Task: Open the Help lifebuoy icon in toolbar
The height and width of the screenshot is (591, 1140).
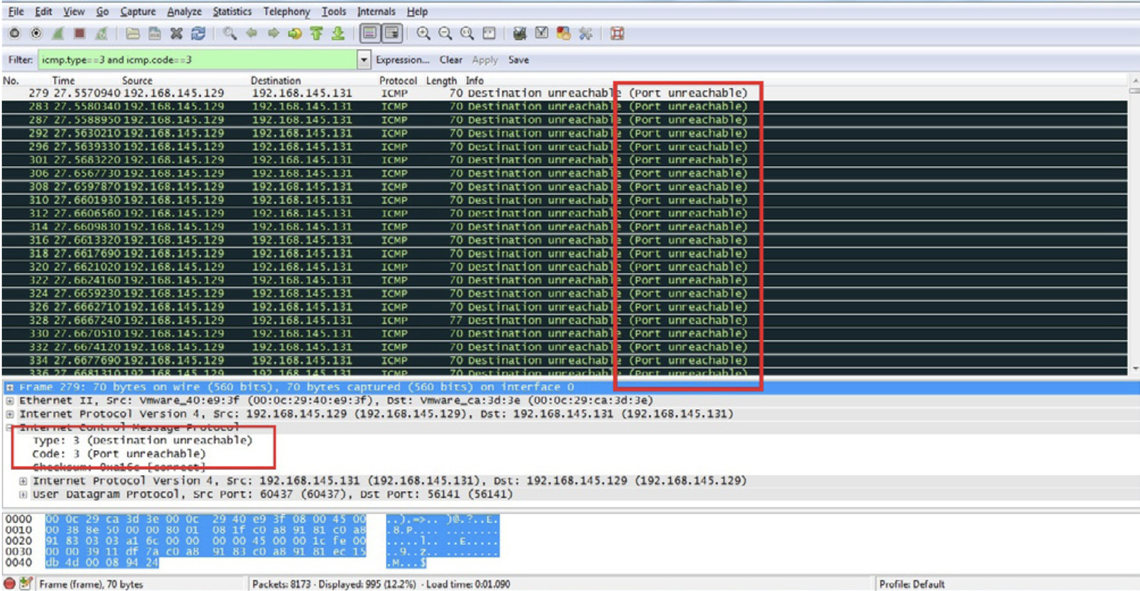Action: click(617, 33)
